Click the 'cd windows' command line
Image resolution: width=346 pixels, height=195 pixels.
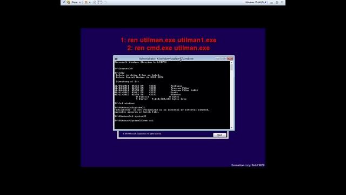(124, 103)
